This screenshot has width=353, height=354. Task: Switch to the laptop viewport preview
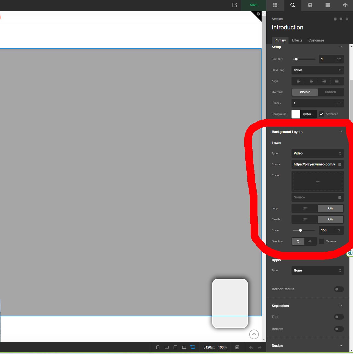point(184,347)
